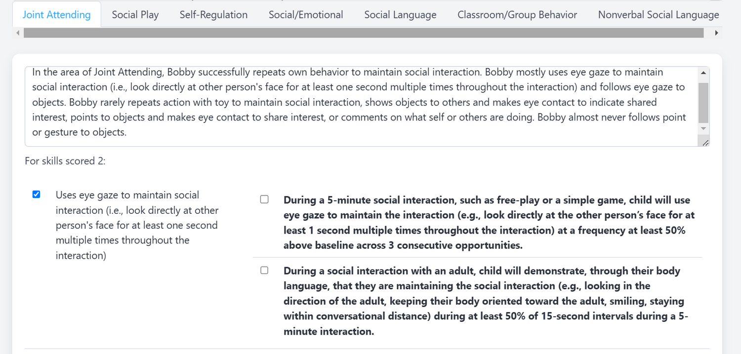Select the Joint Attending tab
The width and height of the screenshot is (741, 354).
coord(57,15)
